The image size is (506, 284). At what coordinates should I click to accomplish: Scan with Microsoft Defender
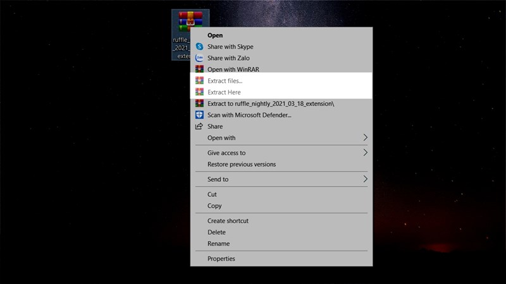pos(281,115)
